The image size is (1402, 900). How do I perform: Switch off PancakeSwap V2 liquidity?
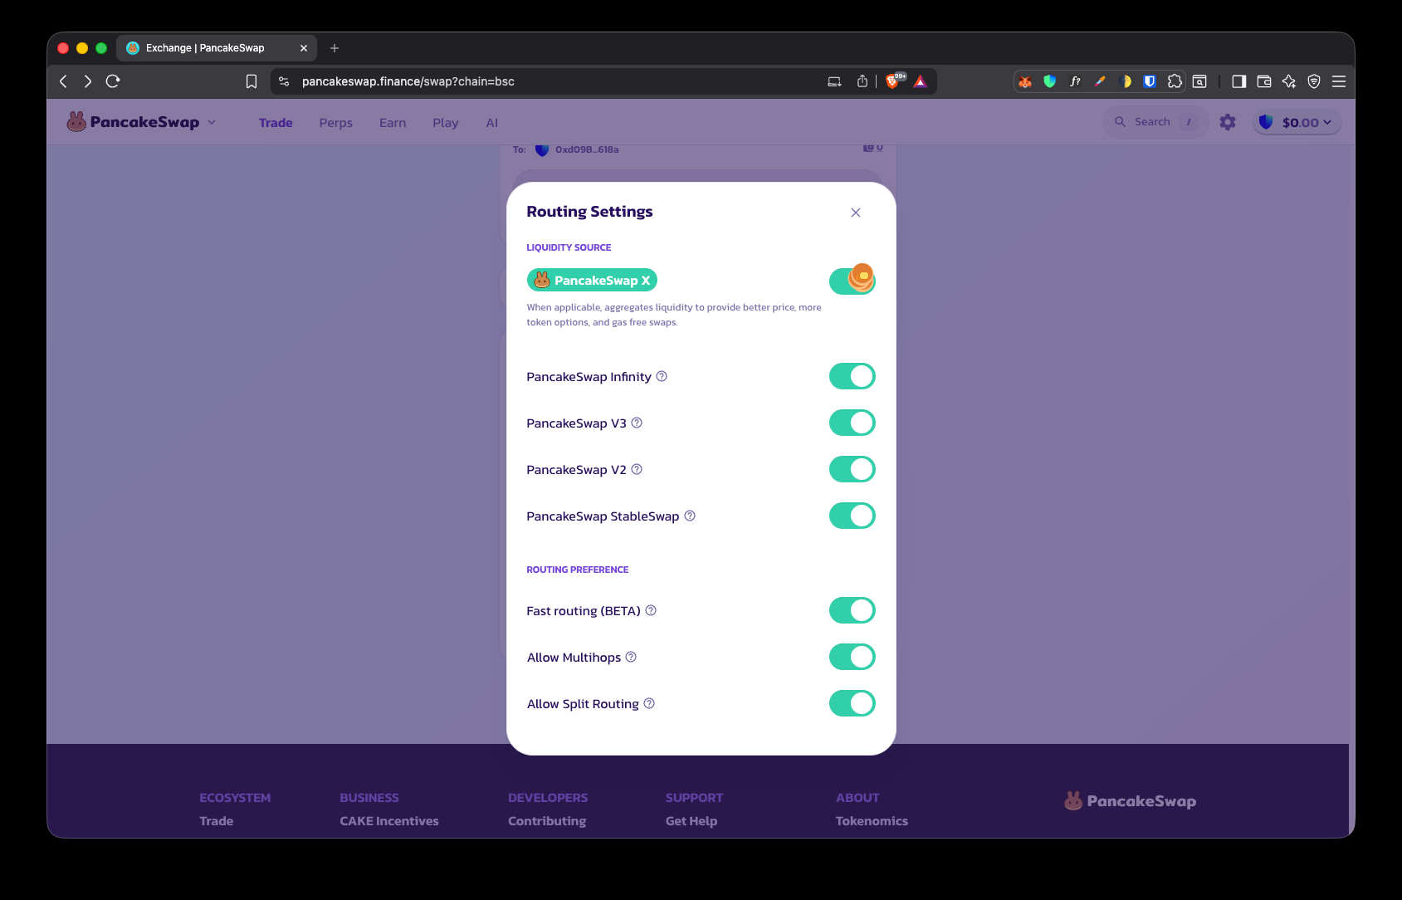pos(852,469)
